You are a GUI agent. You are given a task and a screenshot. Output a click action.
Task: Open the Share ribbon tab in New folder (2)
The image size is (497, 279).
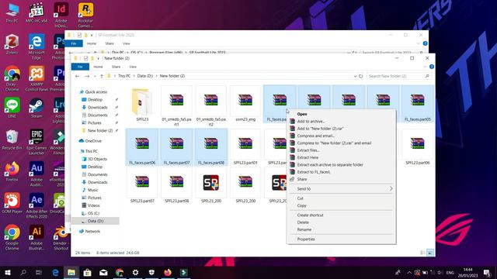click(116, 67)
